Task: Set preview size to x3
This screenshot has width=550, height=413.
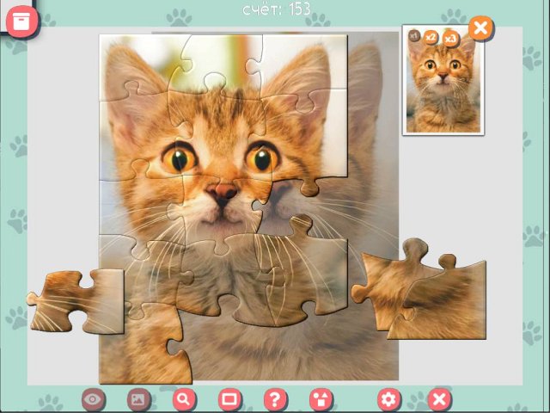Action: point(450,39)
